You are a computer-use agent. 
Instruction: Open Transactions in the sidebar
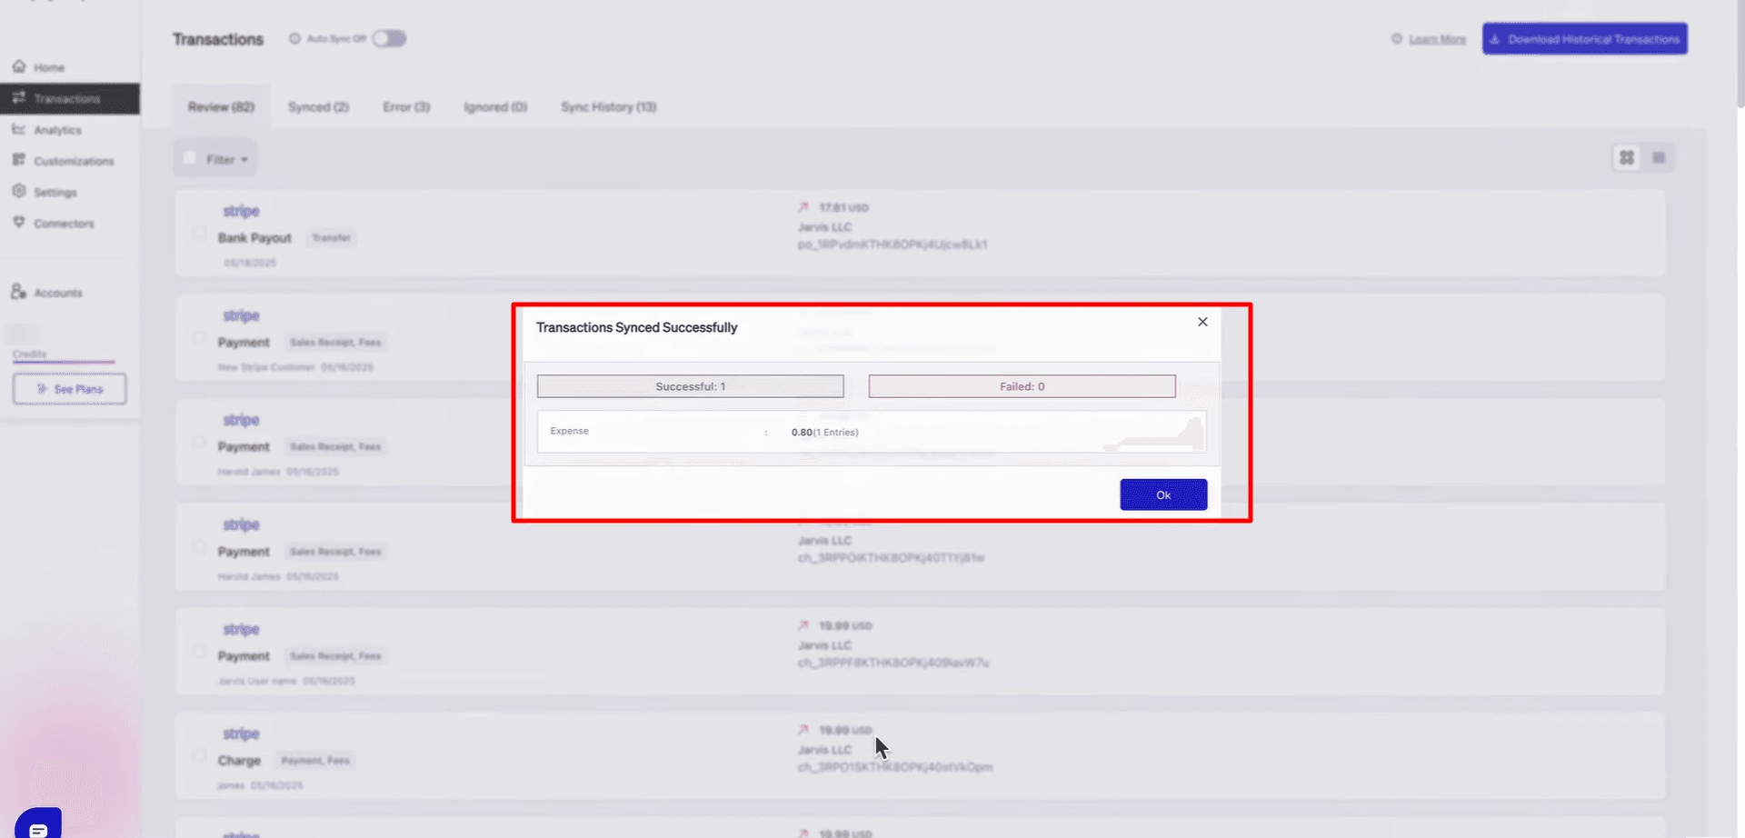pos(70,98)
